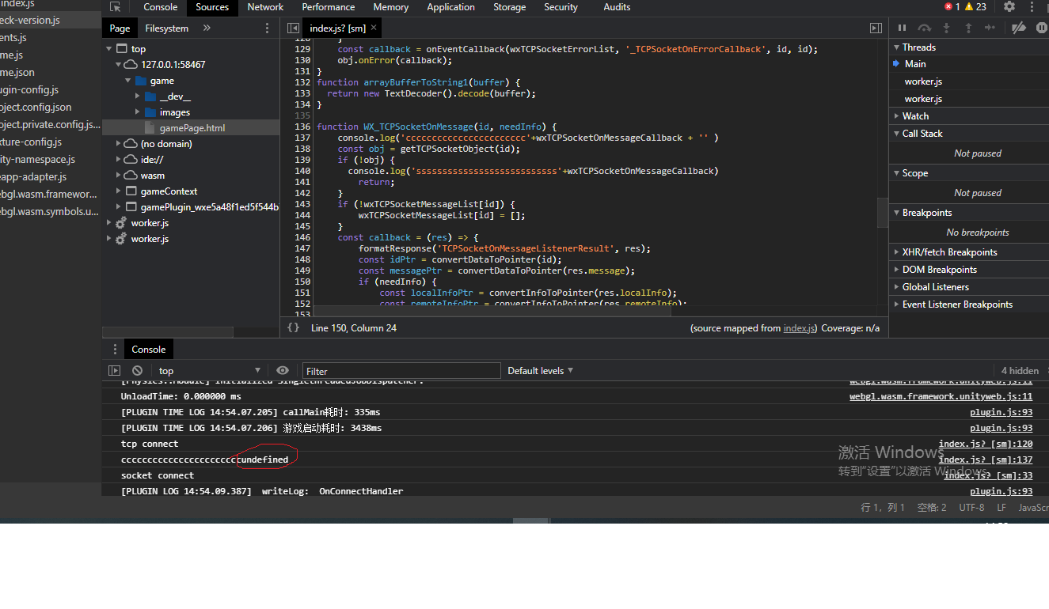Open console link index.js? [sm]:120
The width and height of the screenshot is (1049, 609).
pos(986,444)
